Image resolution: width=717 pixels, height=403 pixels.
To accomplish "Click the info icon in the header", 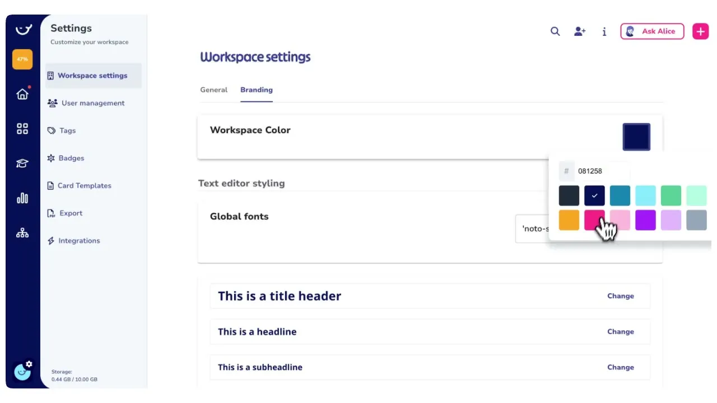I will point(604,31).
